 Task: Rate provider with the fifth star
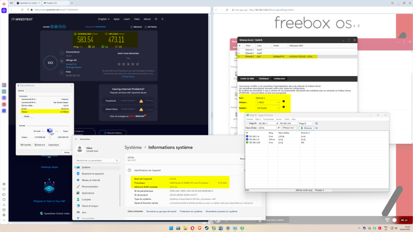coord(137,64)
